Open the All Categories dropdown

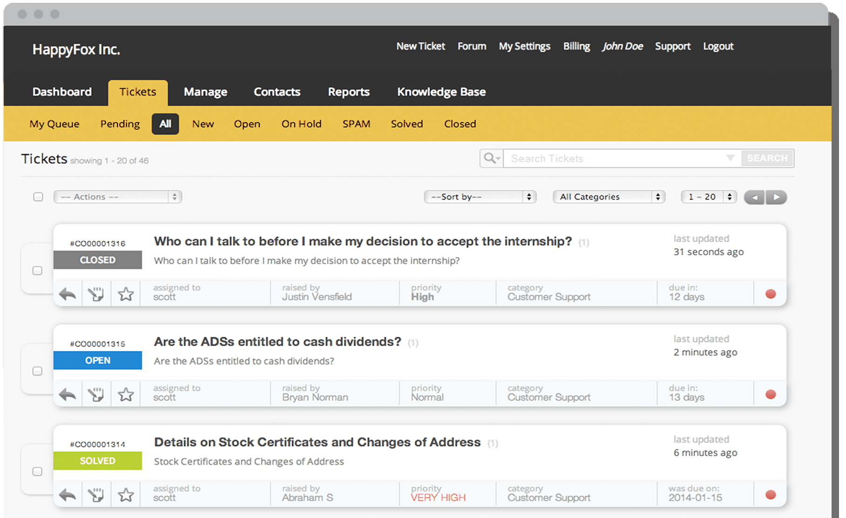[x=609, y=197]
